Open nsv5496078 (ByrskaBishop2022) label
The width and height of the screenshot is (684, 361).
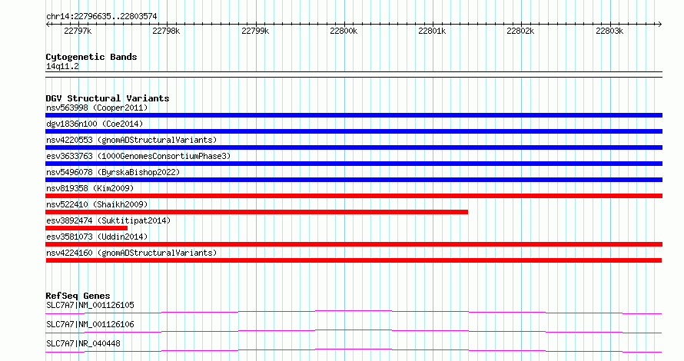[x=113, y=172]
